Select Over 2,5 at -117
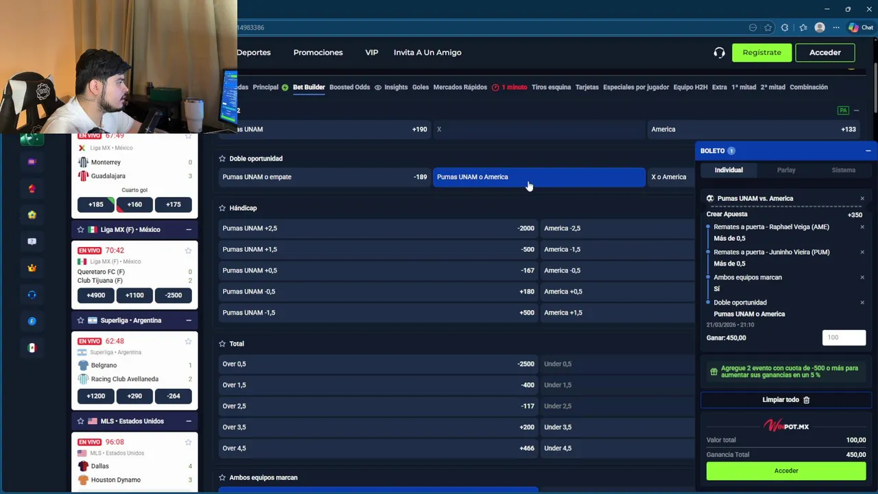This screenshot has width=878, height=494. 378,406
